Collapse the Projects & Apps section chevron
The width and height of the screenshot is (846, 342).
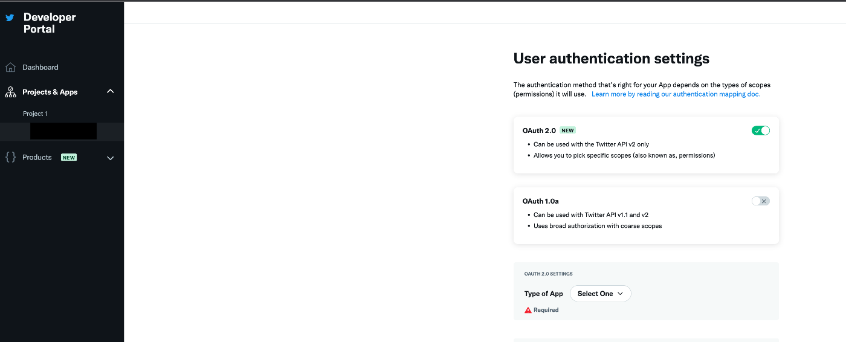tap(110, 91)
